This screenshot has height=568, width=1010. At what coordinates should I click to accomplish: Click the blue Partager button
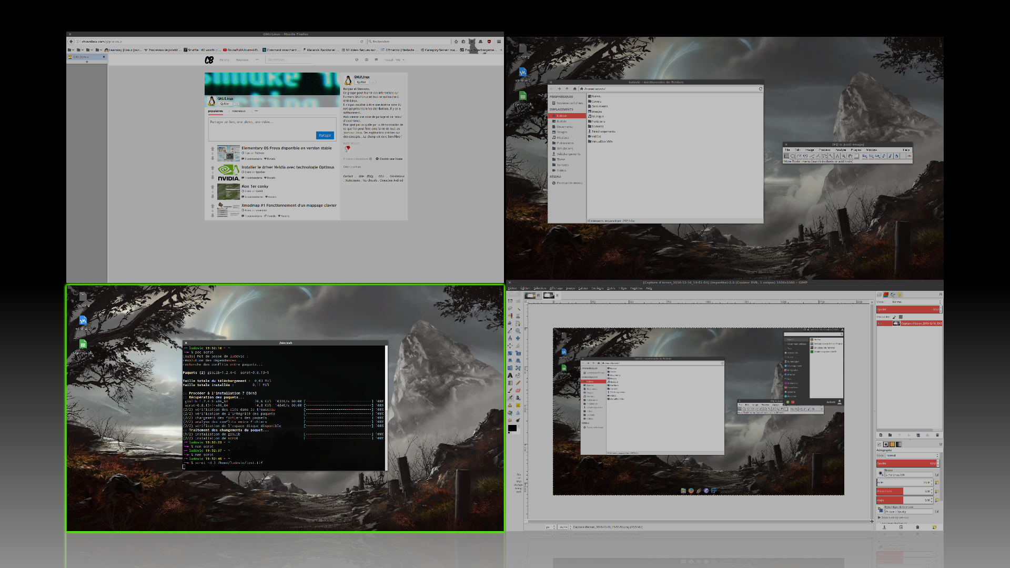(325, 135)
